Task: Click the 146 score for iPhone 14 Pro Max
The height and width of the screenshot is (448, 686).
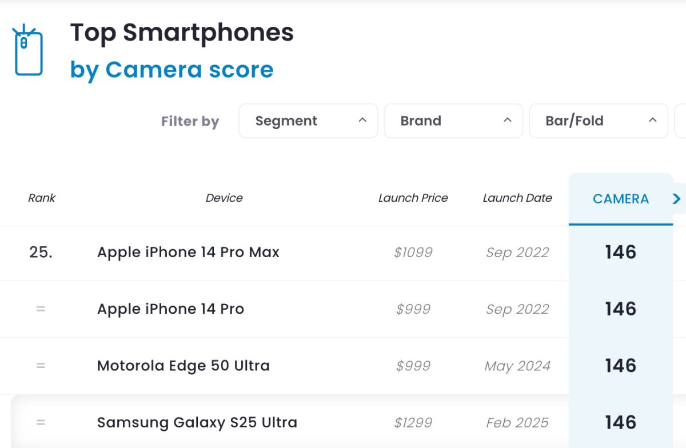Action: (x=621, y=252)
